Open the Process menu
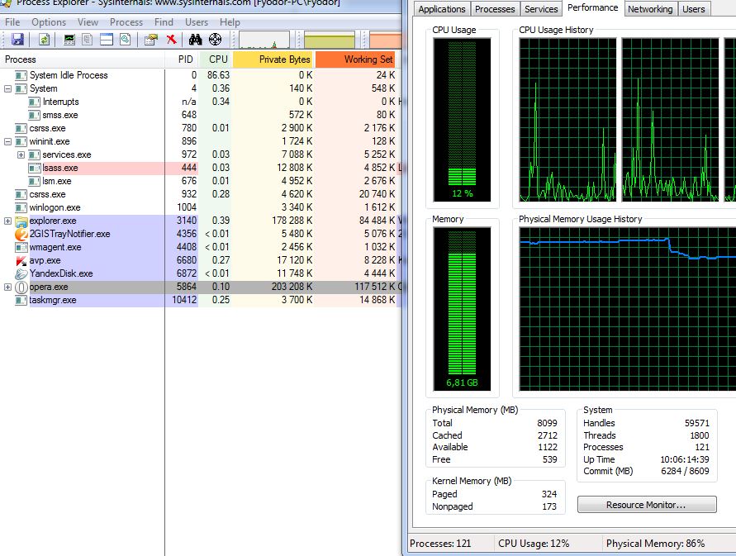 (126, 22)
